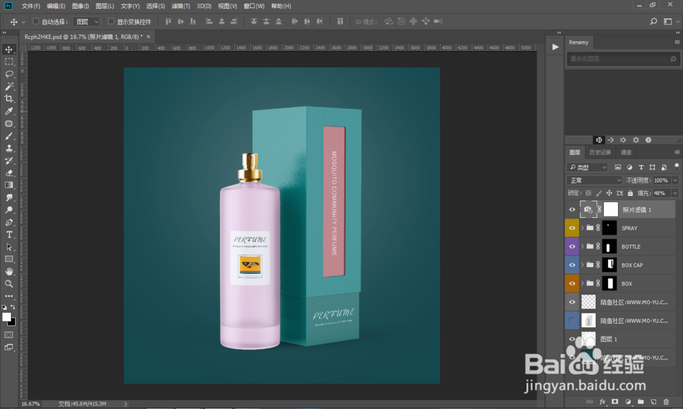Close the Rcph2HKE.psd document tab

[x=148, y=37]
